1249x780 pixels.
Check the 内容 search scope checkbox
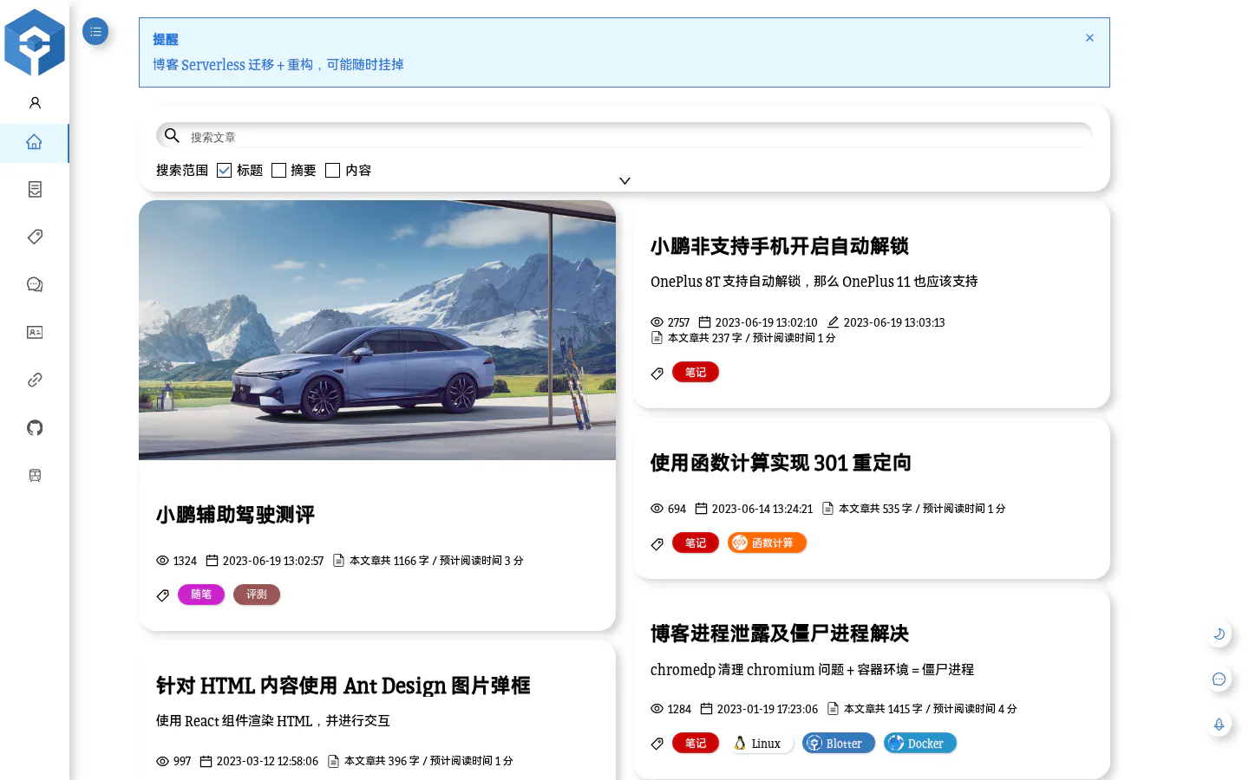[x=332, y=171]
